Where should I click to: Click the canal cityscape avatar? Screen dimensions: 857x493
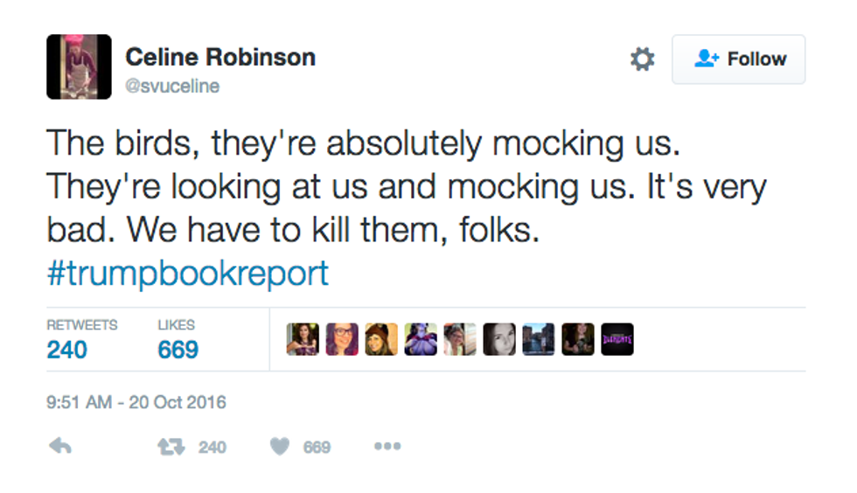539,339
